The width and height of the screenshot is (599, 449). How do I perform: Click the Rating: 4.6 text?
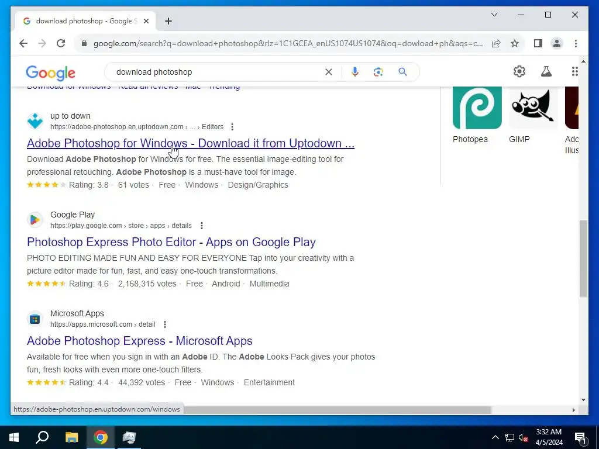click(89, 284)
